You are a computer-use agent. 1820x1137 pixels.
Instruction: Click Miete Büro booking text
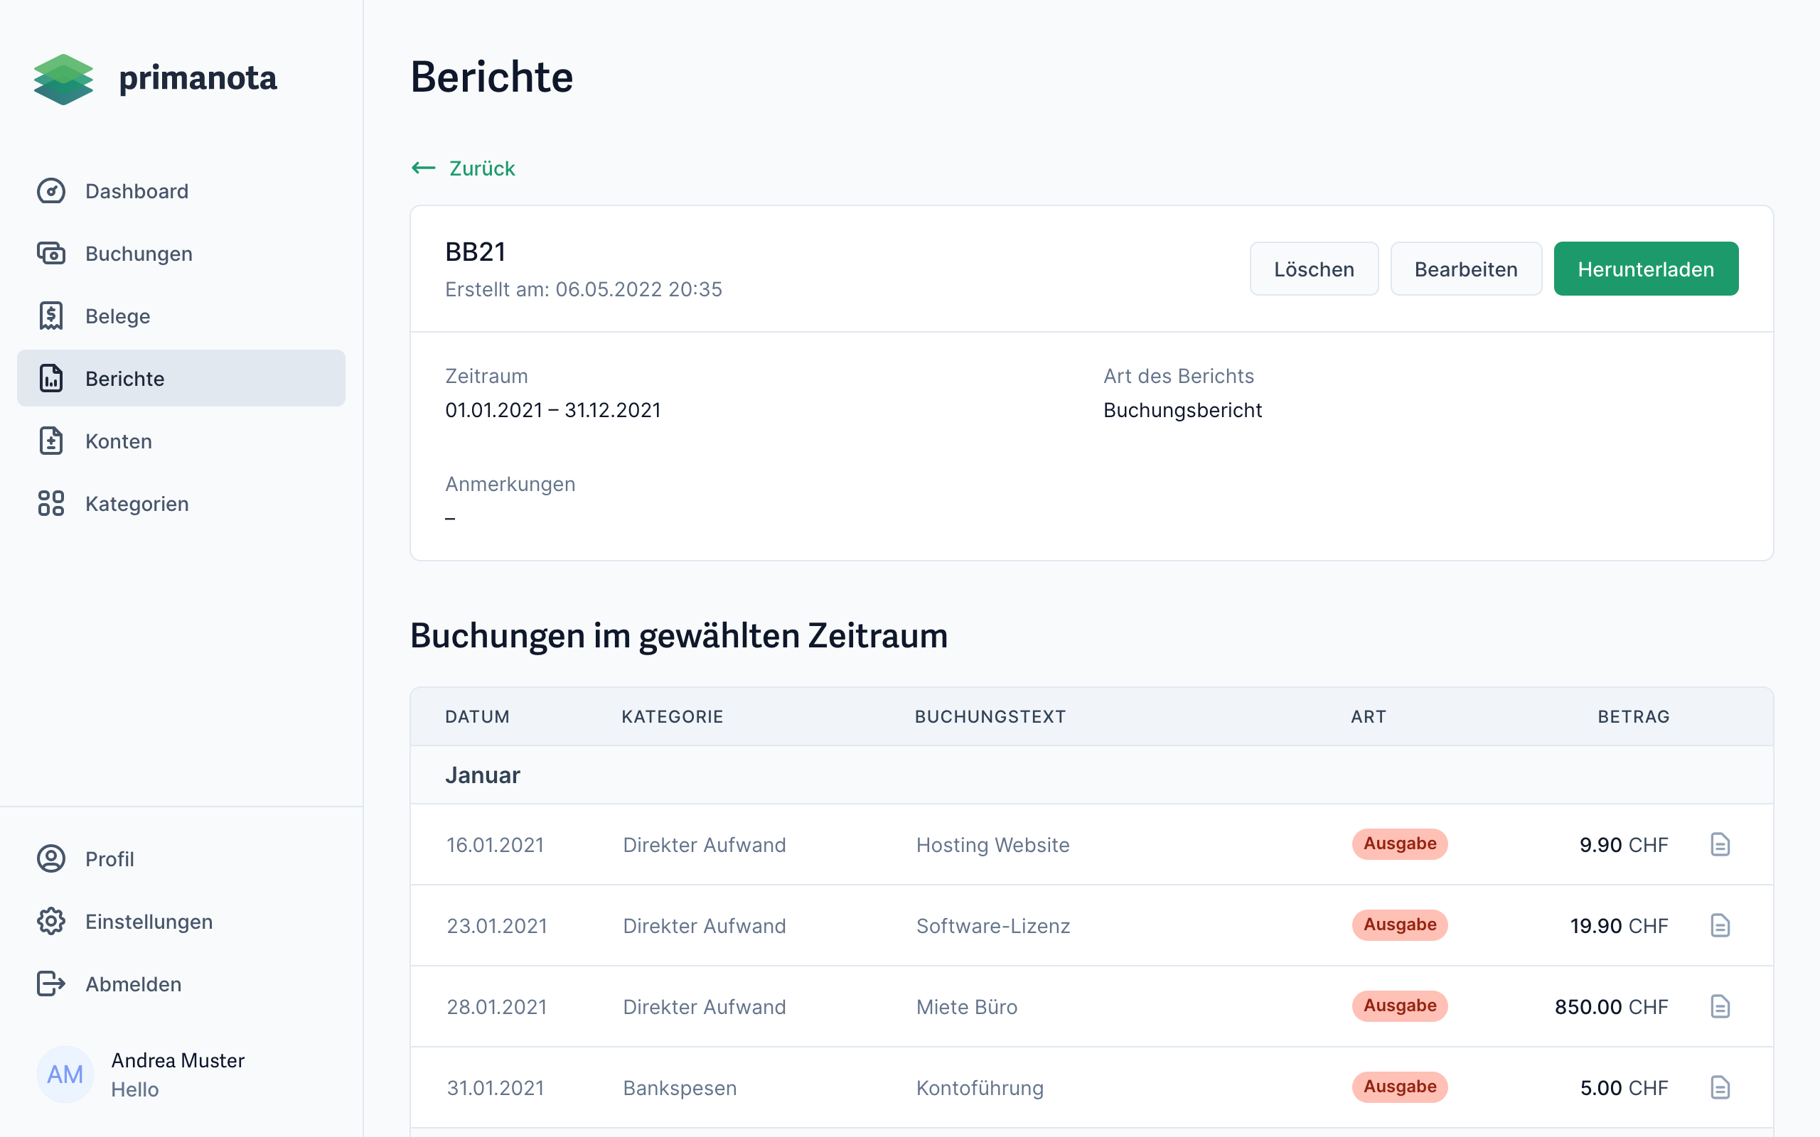[x=966, y=1007]
